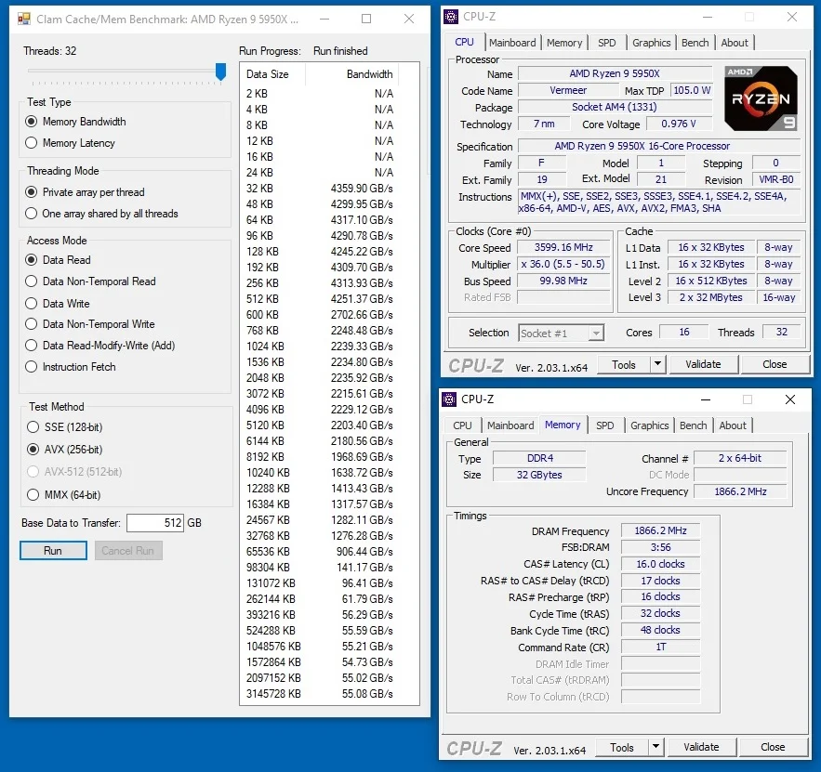
Task: Click Validate in lower CPU-Z window
Action: (701, 747)
